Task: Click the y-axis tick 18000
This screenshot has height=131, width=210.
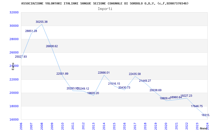Action: pyautogui.click(x=14, y=106)
